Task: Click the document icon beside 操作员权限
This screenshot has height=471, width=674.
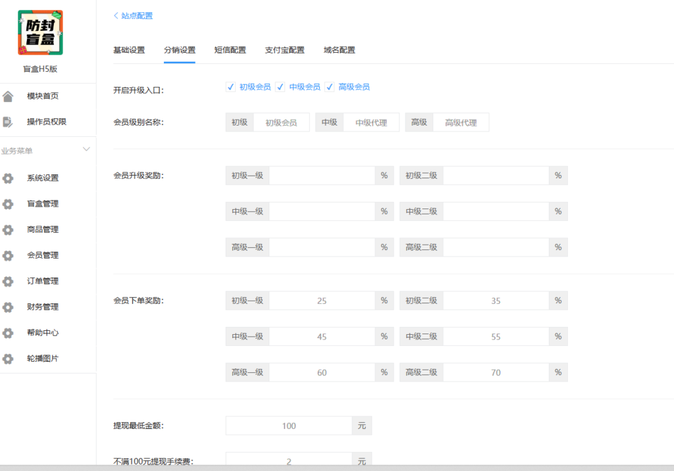Action: coord(8,122)
